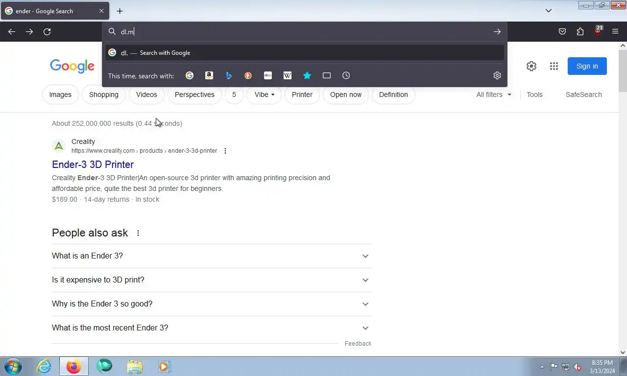Open Firefox application menu
This screenshot has height=376, width=627.
pos(615,32)
